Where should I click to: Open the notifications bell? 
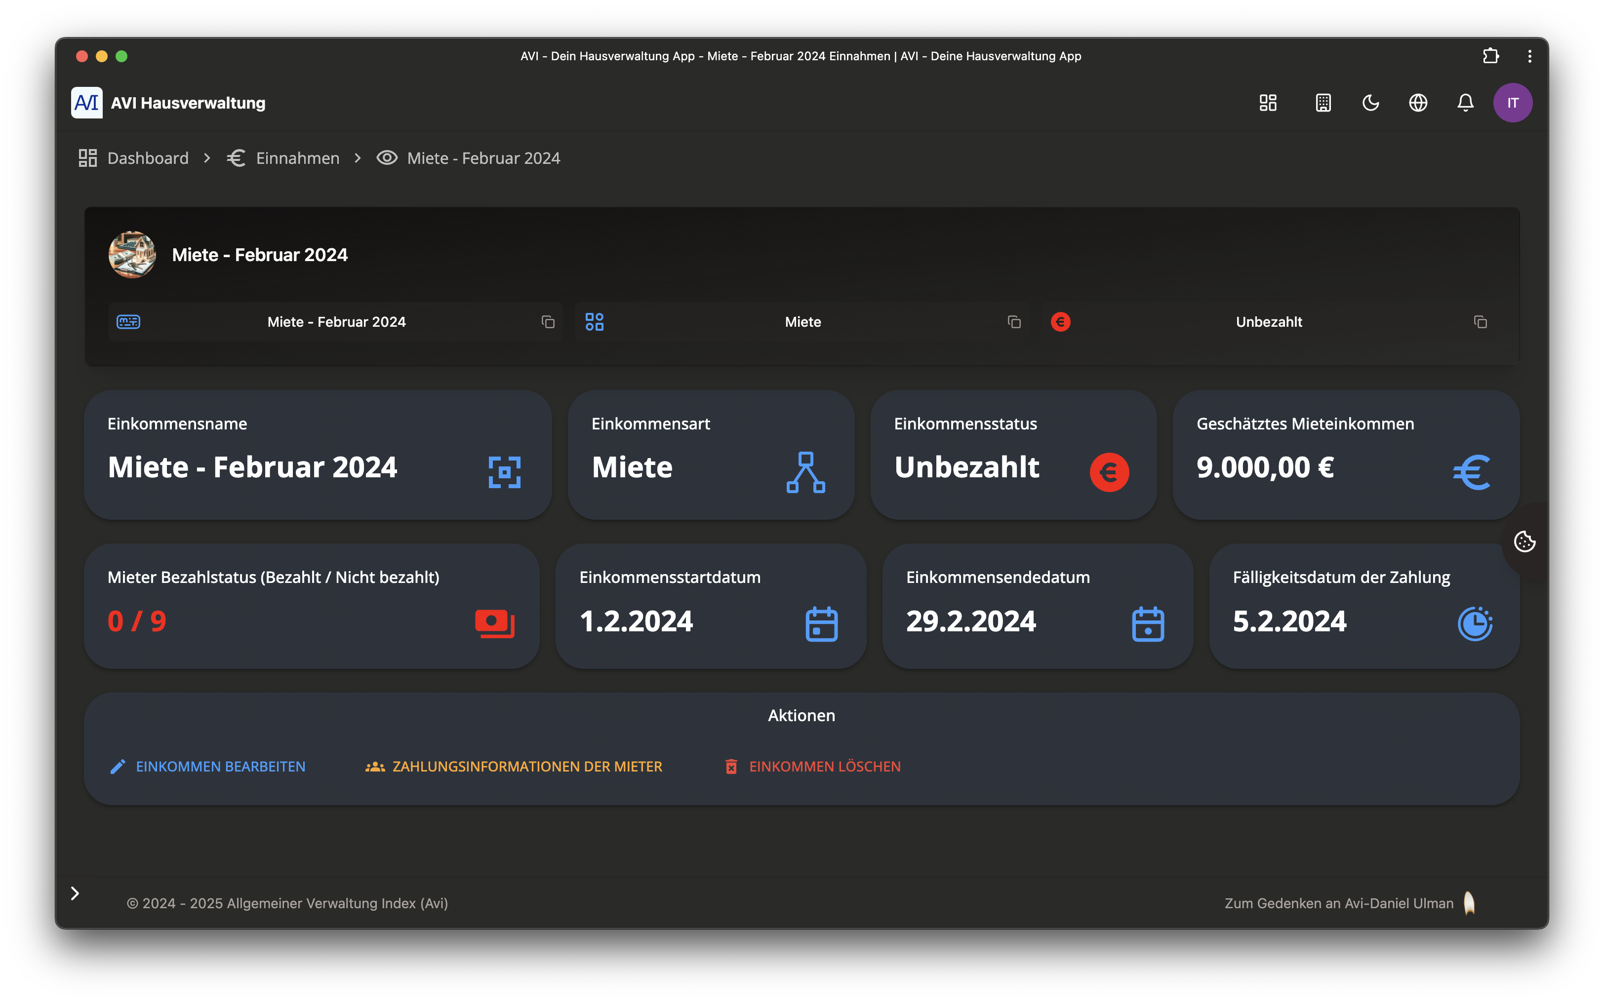click(x=1465, y=103)
